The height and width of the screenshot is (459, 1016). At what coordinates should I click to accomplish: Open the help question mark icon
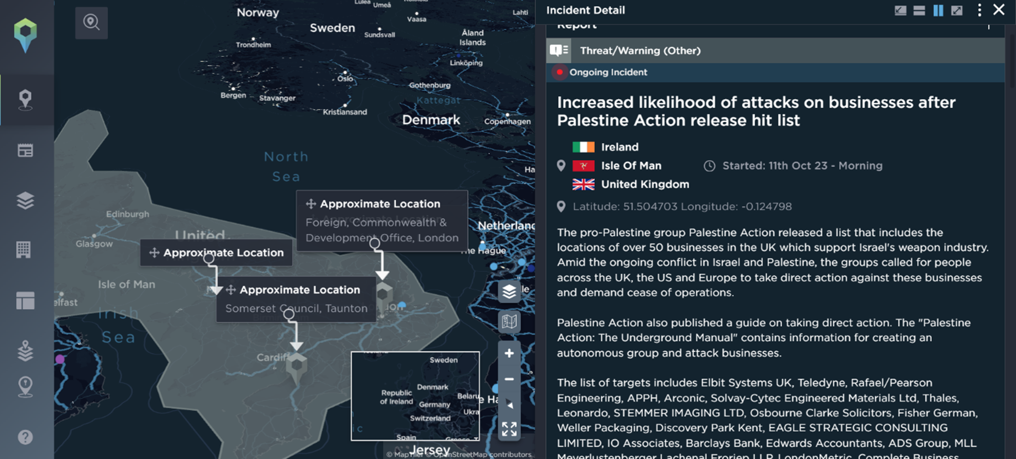pos(25,437)
